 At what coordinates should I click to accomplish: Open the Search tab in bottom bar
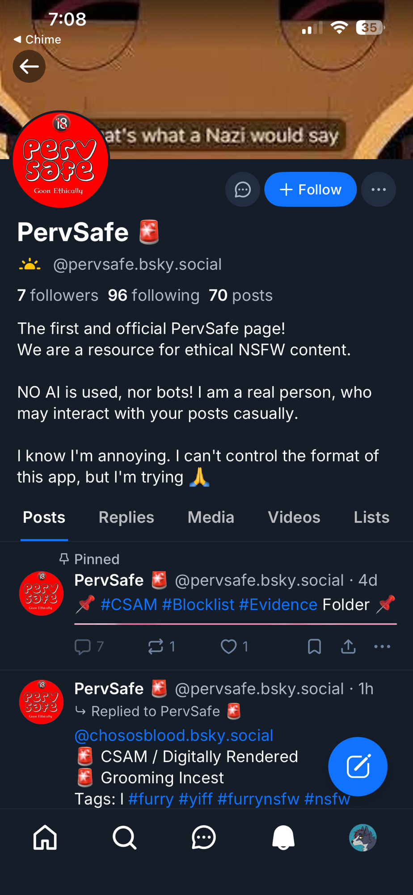click(124, 837)
